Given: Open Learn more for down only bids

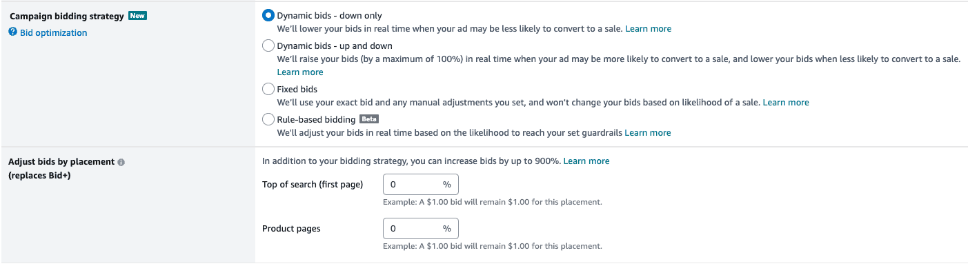Looking at the screenshot, I should click(648, 29).
